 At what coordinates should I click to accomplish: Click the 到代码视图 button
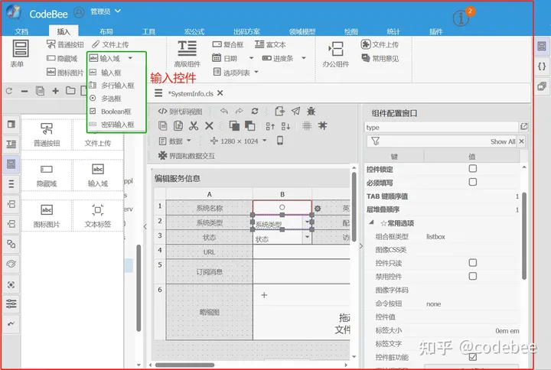point(179,111)
